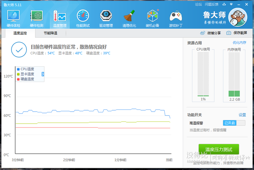The image size is (254, 170).
Task: Switch to the 节能降温 tab
Action: pyautogui.click(x=50, y=33)
